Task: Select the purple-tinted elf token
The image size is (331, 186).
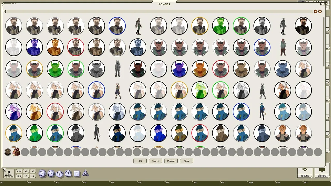Action: (14, 112)
